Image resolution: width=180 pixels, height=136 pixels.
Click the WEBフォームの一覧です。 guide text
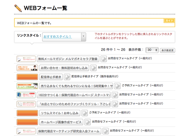click(x=34, y=23)
